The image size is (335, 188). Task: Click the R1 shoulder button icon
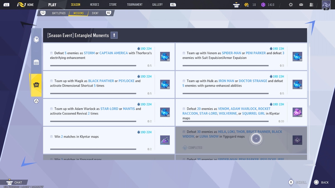173,5
